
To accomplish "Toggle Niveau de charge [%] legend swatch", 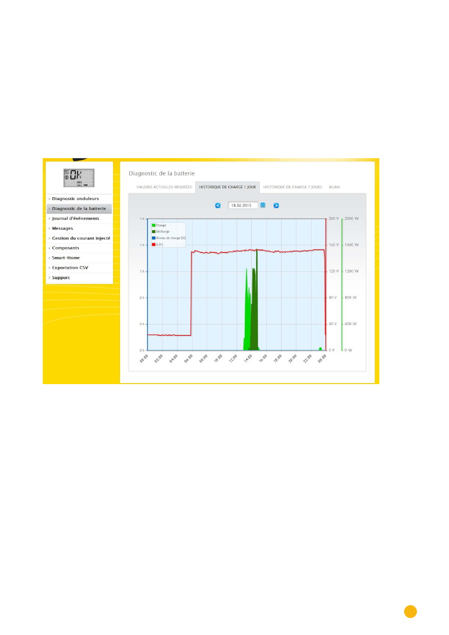I will [153, 238].
